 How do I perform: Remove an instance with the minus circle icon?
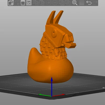point(55,3)
